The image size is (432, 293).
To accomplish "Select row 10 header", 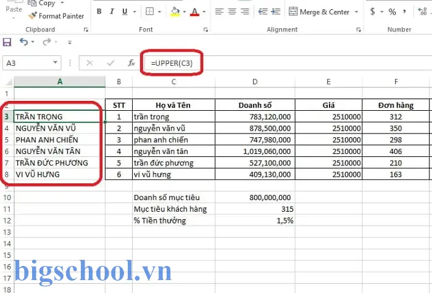I will pos(7,198).
